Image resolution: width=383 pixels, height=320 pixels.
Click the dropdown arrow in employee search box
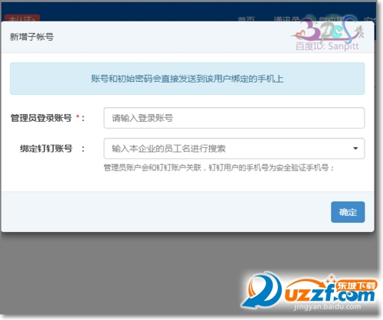[355, 149]
